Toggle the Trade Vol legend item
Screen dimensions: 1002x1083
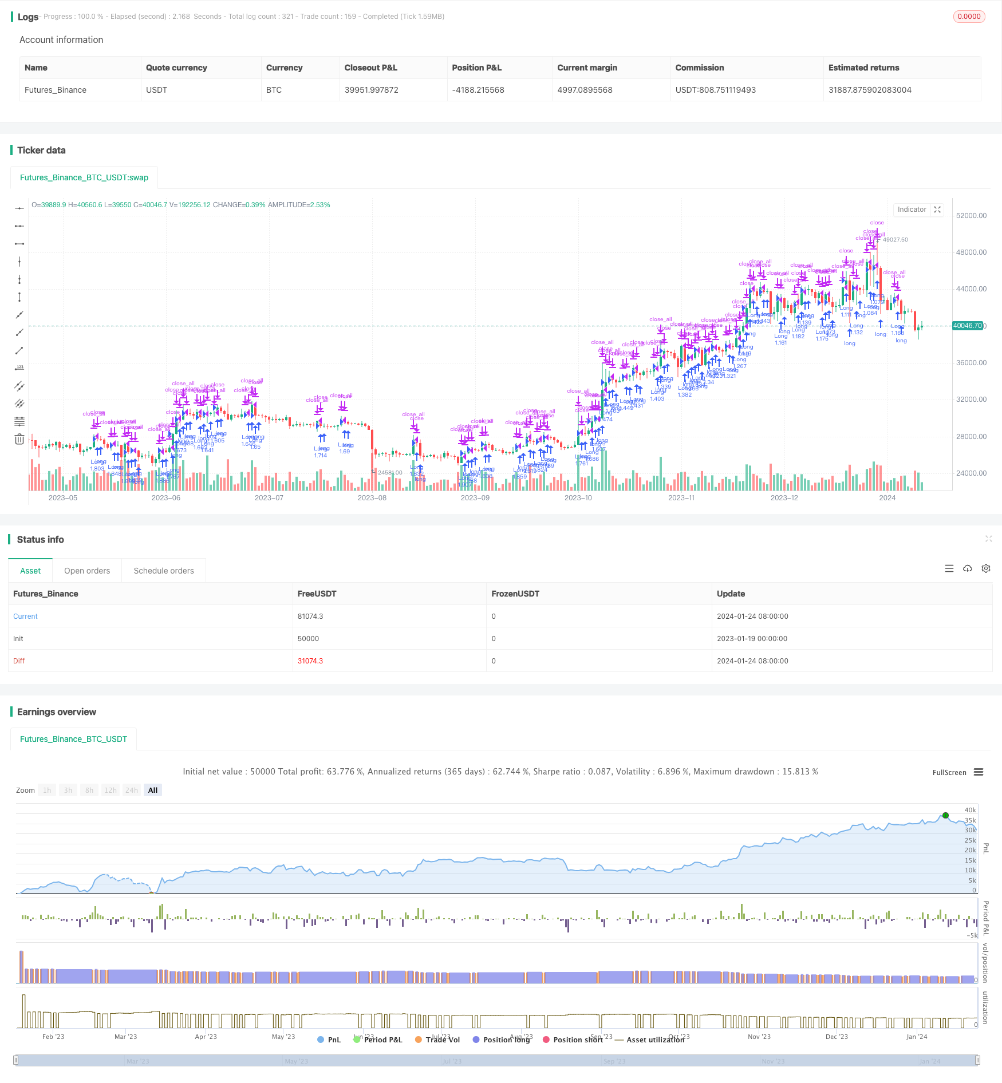coord(437,1039)
